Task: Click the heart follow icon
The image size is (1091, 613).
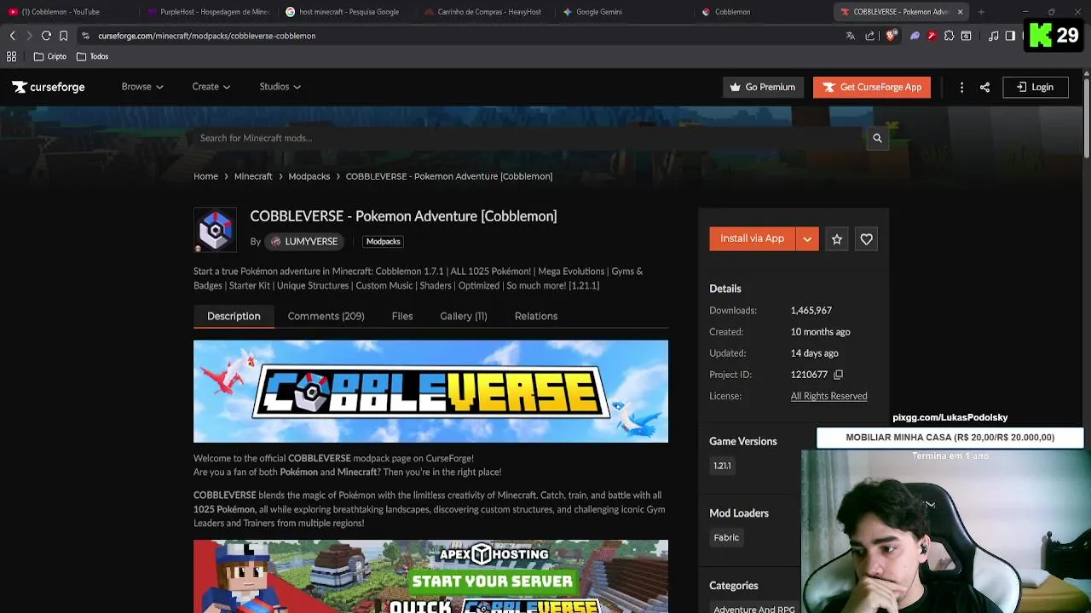Action: point(866,239)
